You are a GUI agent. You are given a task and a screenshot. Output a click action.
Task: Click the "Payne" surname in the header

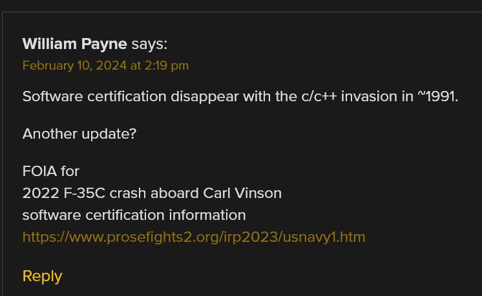[104, 44]
